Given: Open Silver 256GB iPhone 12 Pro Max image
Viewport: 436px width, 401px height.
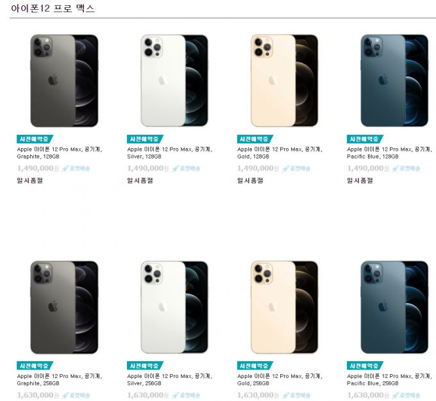Looking at the screenshot, I should pos(174,307).
